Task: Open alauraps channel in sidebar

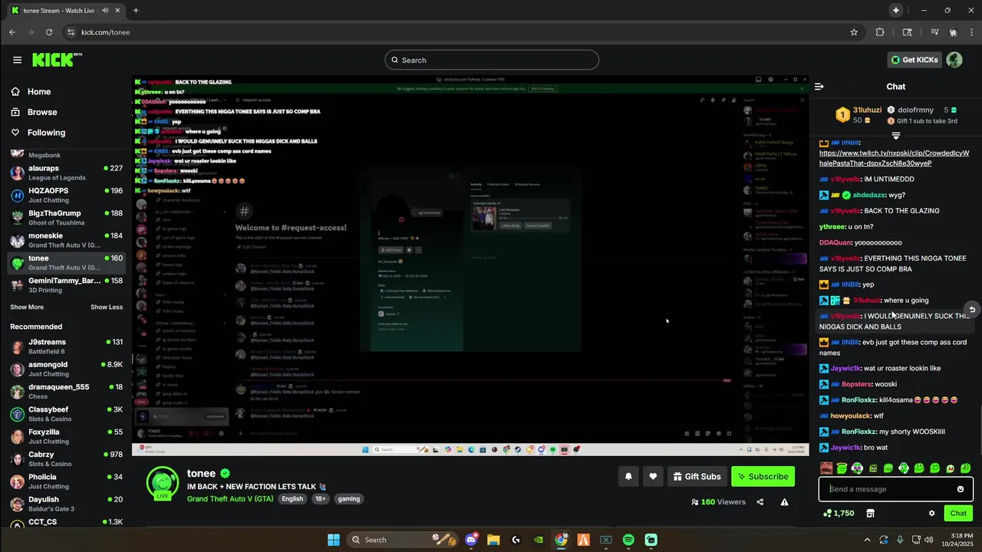Action: click(66, 172)
